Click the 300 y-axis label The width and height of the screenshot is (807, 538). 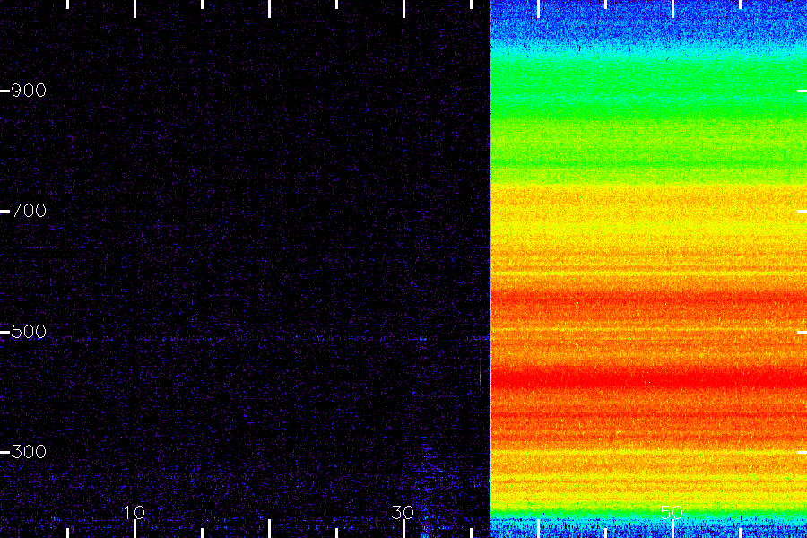(29, 452)
